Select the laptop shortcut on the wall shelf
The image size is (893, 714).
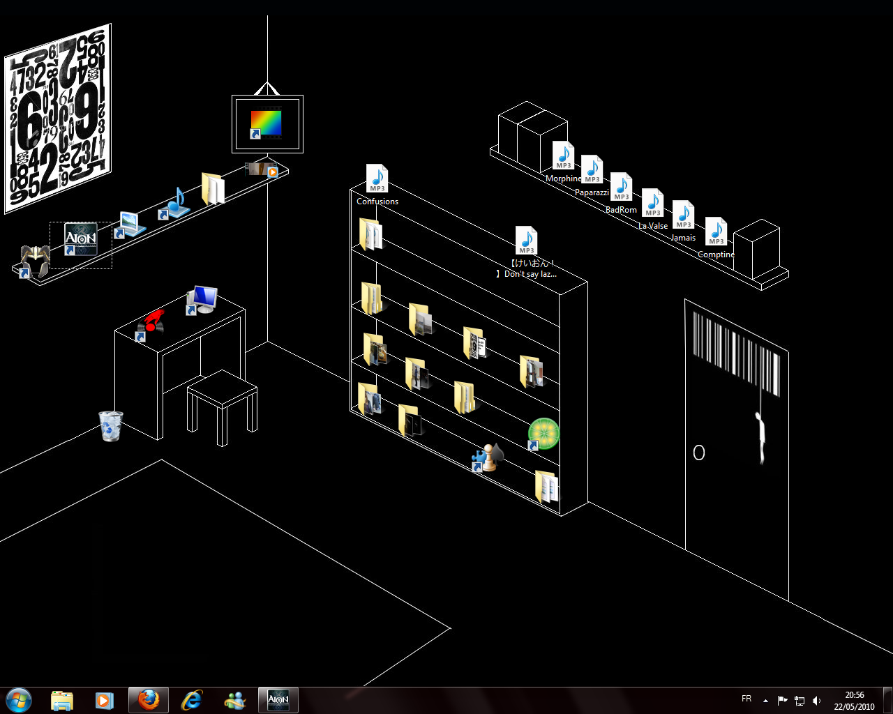(130, 225)
